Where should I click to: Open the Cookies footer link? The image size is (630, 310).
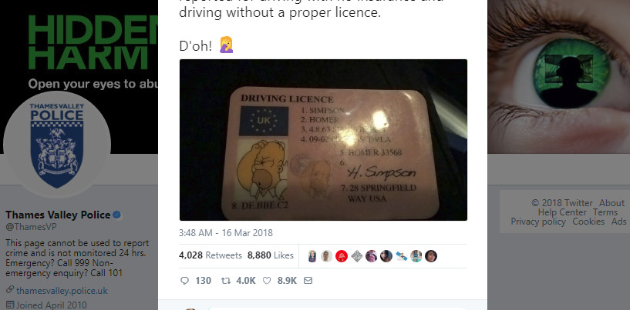588,222
